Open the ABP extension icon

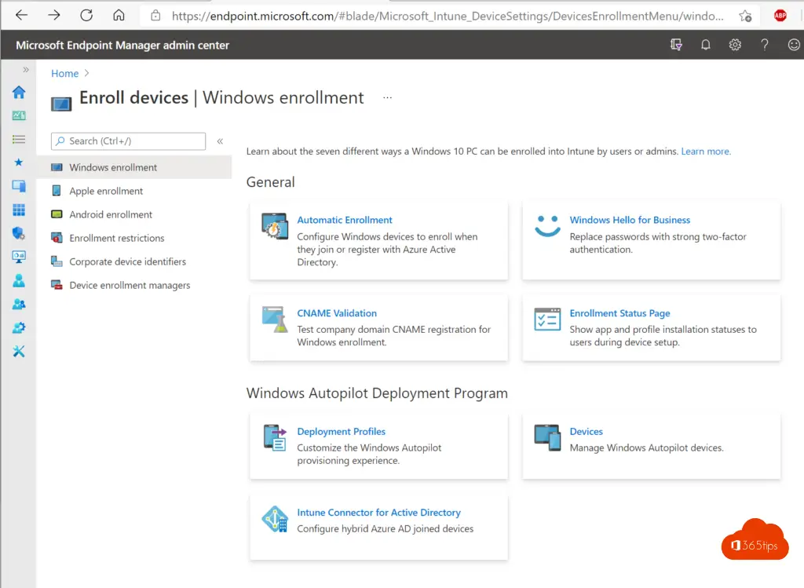[780, 15]
